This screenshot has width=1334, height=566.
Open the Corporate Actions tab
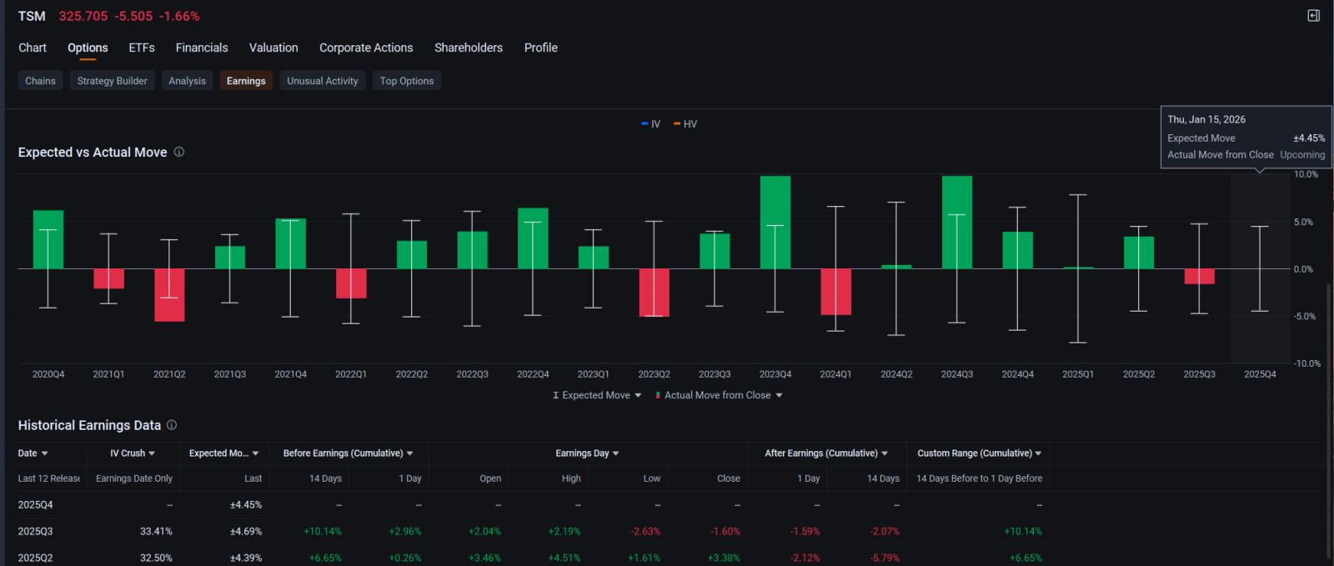point(366,48)
